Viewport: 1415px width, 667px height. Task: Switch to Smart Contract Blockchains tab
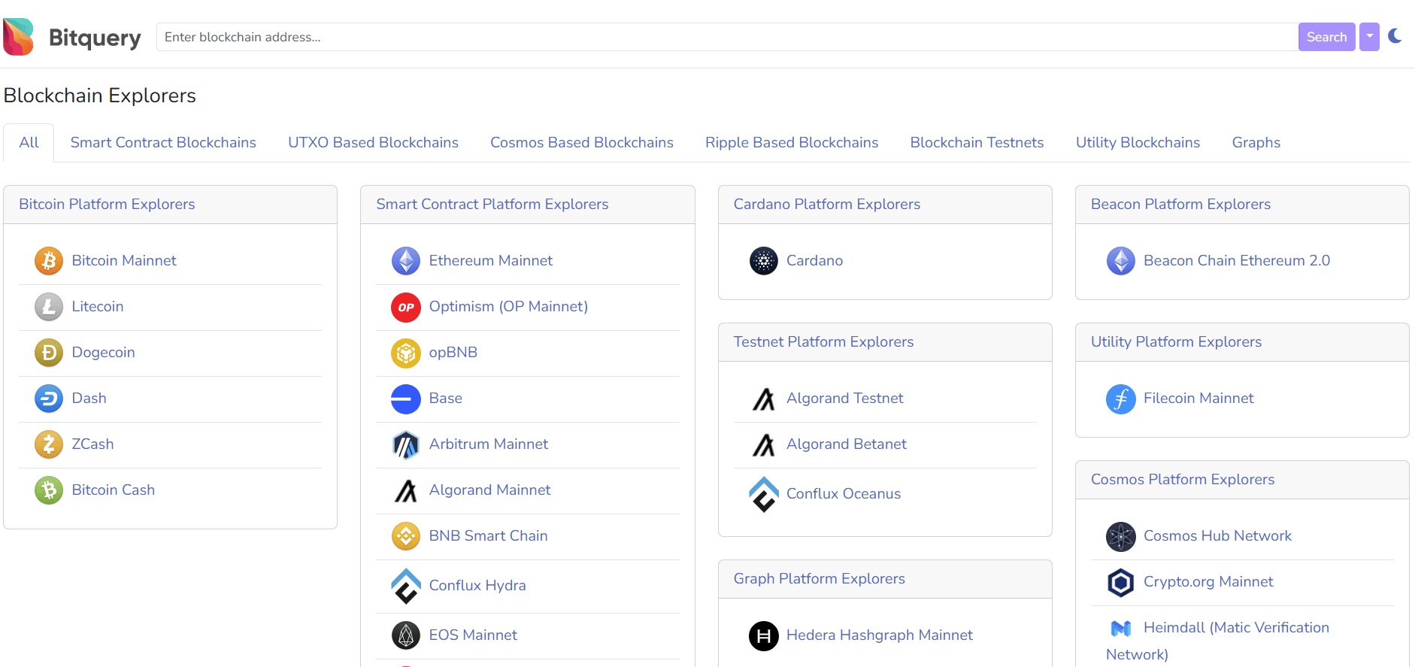[x=163, y=143]
